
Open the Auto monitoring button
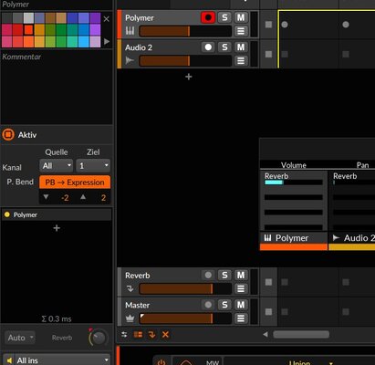coord(20,338)
